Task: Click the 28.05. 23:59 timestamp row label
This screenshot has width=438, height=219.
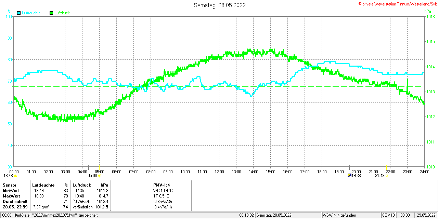Action: pyautogui.click(x=15, y=207)
